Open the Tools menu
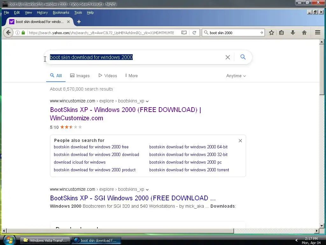This screenshot has width=326, height=245. tap(78, 12)
